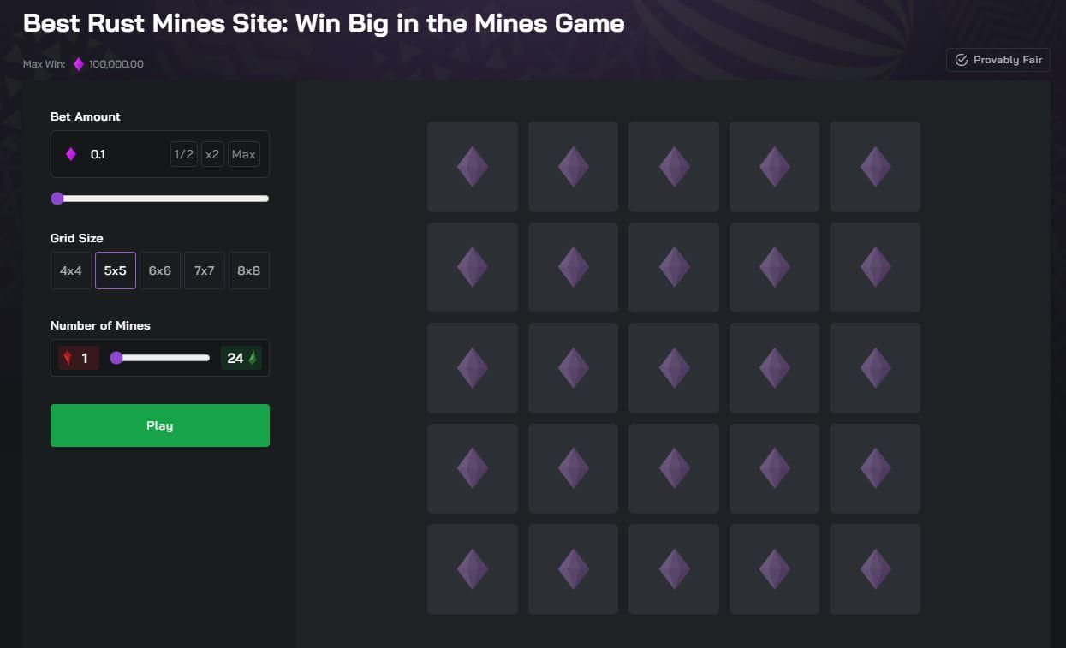Select the 7x7 grid size

pyautogui.click(x=205, y=270)
